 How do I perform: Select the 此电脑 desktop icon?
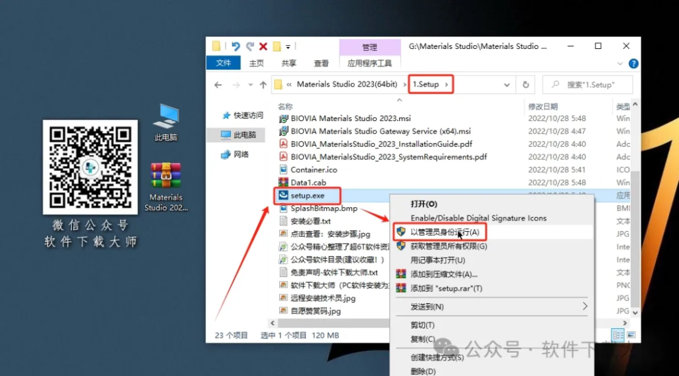tap(166, 122)
